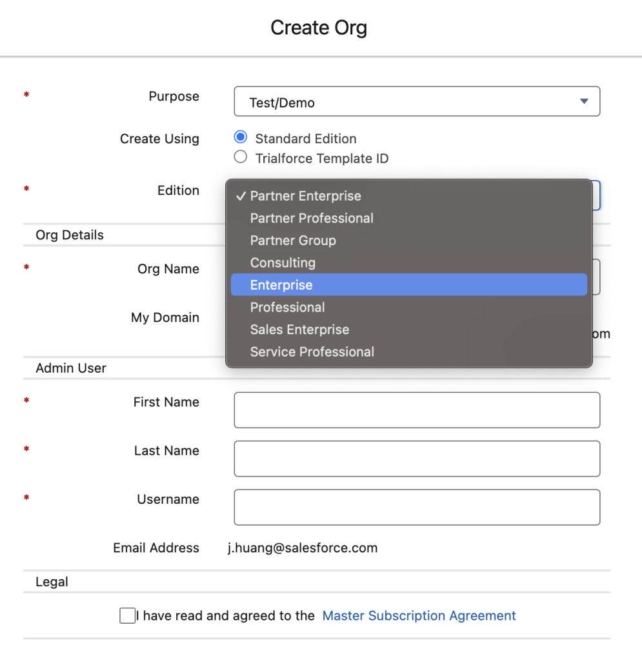642x645 pixels.
Task: Click into the Username field
Action: [x=416, y=507]
